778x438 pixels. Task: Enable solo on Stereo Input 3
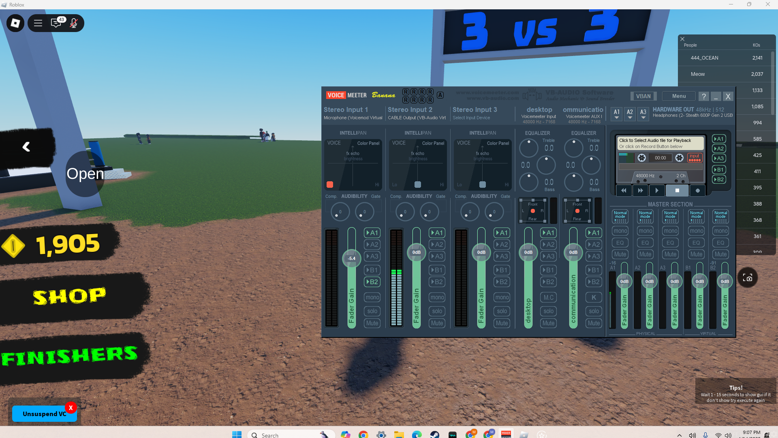[502, 311]
